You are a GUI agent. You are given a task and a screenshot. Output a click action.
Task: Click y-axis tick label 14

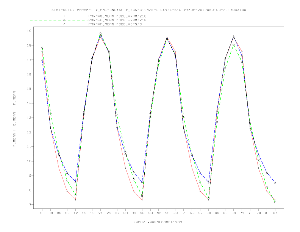coord(29,103)
